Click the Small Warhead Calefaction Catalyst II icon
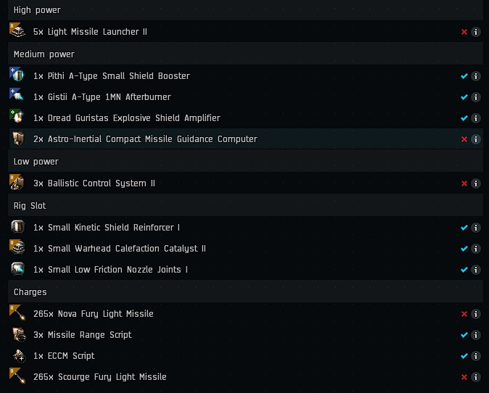This screenshot has height=393, width=489. pyautogui.click(x=17, y=247)
